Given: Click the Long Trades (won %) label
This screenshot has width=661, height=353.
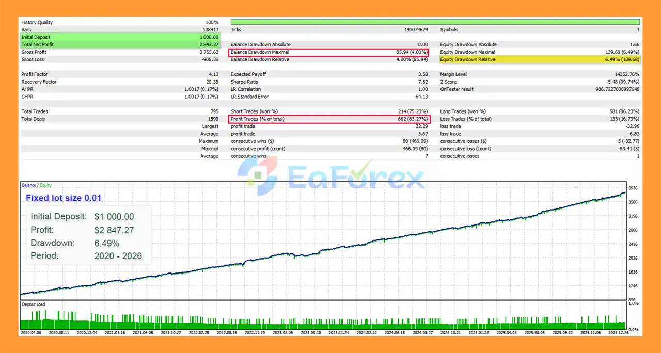Looking at the screenshot, I should pyautogui.click(x=463, y=111).
